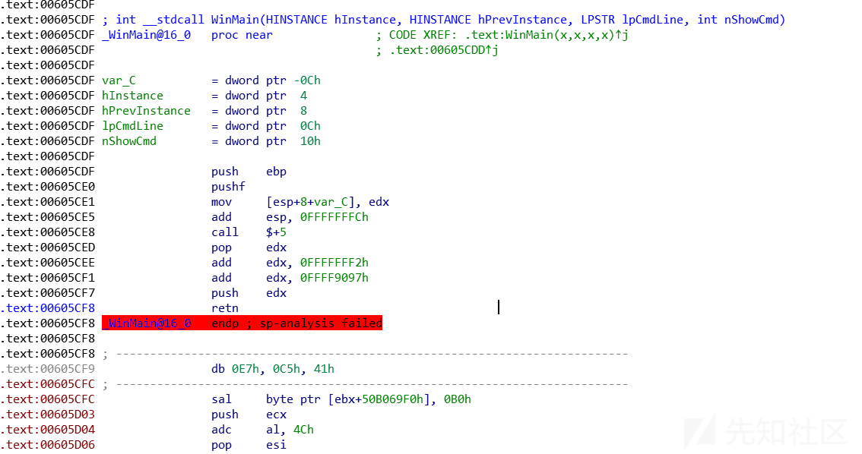Click address .text:00605CE8

47,233
